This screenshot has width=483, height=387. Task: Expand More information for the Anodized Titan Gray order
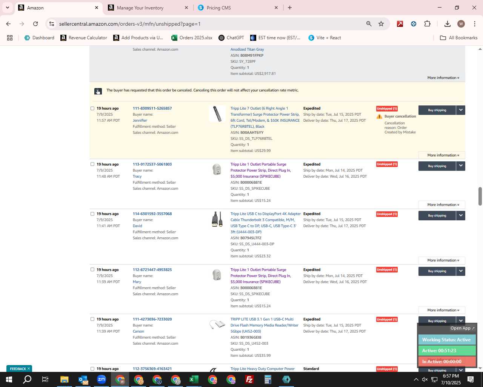443,78
